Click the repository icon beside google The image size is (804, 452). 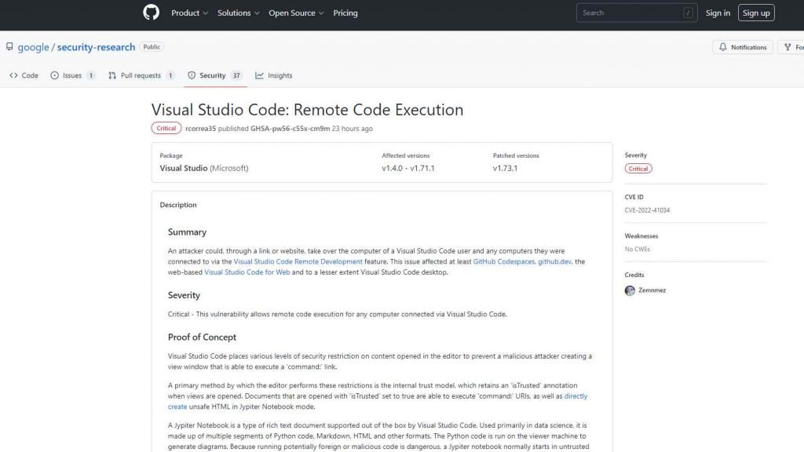coord(9,46)
